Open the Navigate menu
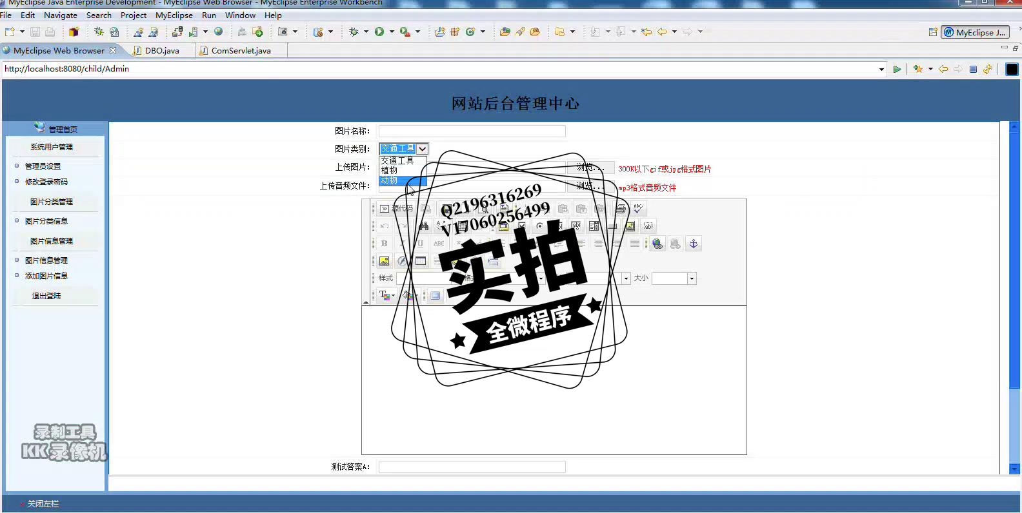1022x513 pixels. pyautogui.click(x=61, y=15)
